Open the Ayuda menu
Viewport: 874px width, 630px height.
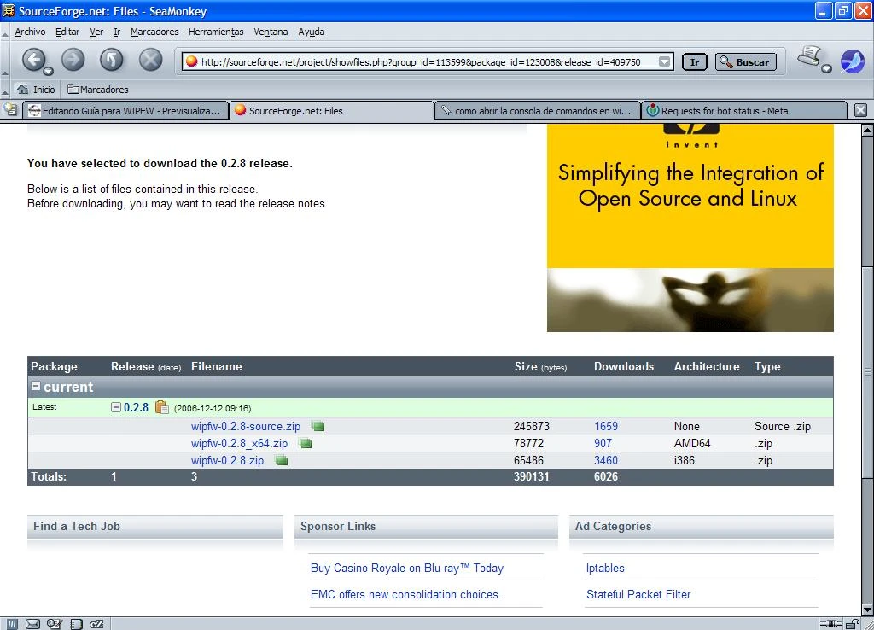[x=311, y=32]
